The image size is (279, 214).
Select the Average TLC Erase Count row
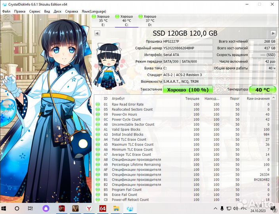pyautogui.click(x=183, y=155)
